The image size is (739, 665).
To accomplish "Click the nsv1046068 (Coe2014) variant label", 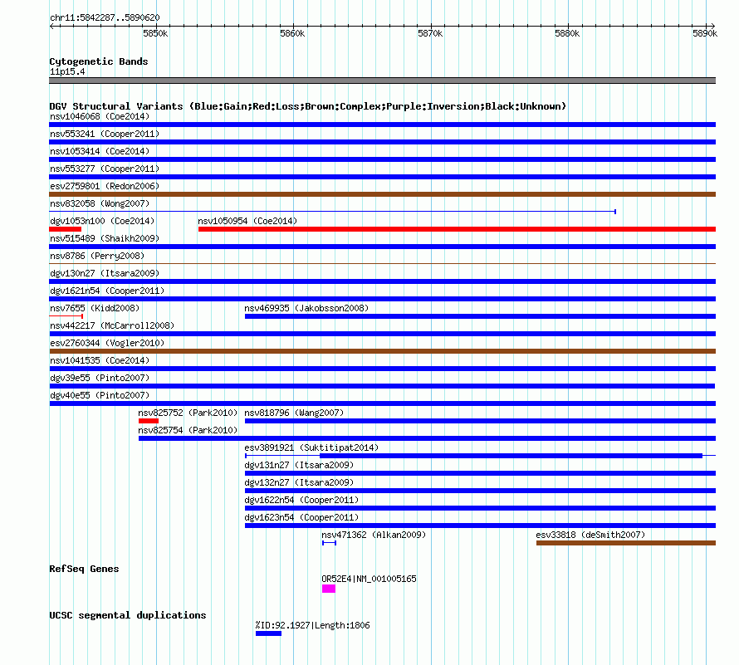I will (100, 116).
